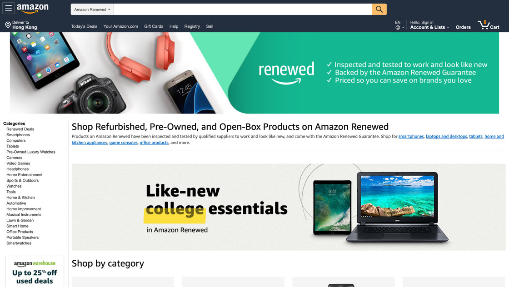Screen dimensions: 509x287
Task: Open Gift Cards navigation item
Action: tap(154, 26)
